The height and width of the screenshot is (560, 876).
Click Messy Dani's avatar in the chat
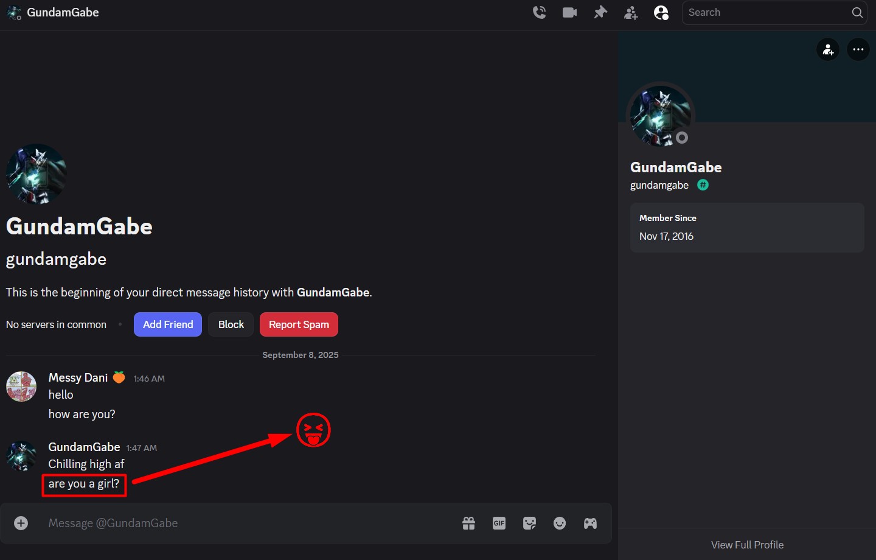(21, 387)
